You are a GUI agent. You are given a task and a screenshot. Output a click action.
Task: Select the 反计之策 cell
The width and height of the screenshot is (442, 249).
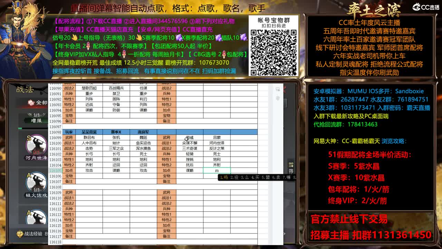(217, 149)
